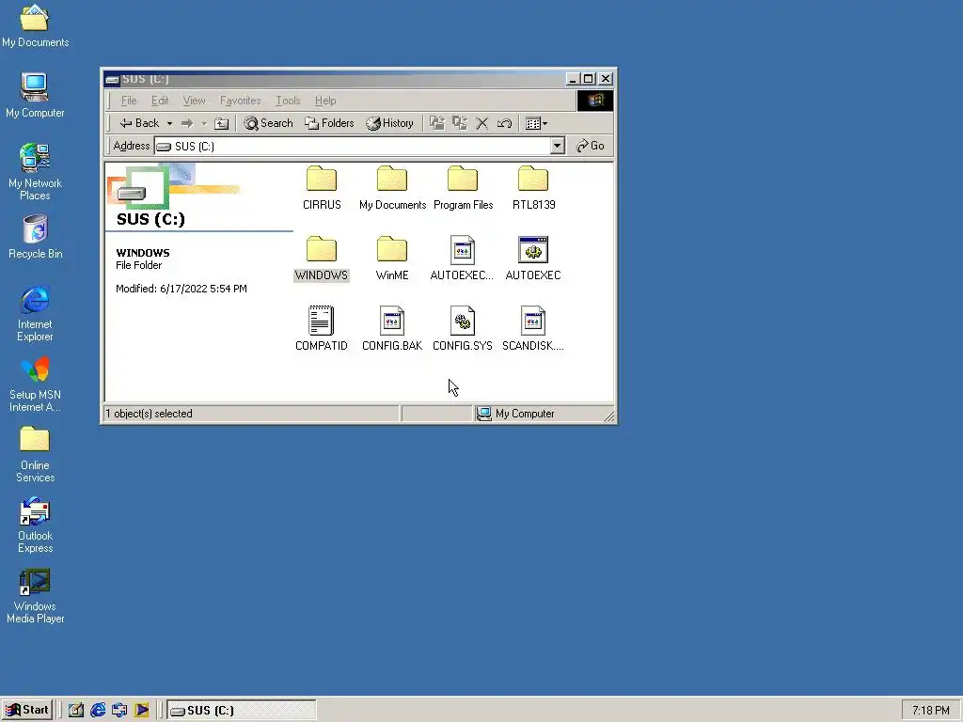This screenshot has height=722, width=963.
Task: Select the AUTOEXEC... batch file icon
Action: click(462, 259)
